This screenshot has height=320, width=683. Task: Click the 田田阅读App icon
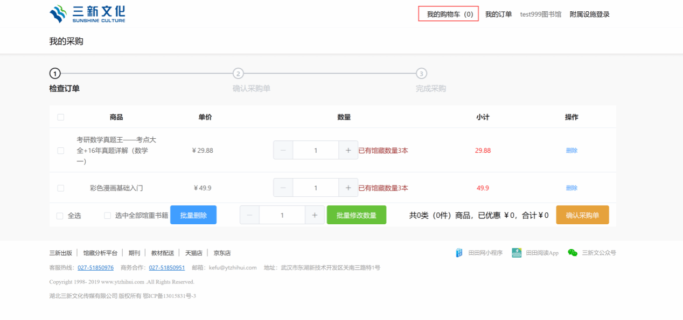coord(517,253)
